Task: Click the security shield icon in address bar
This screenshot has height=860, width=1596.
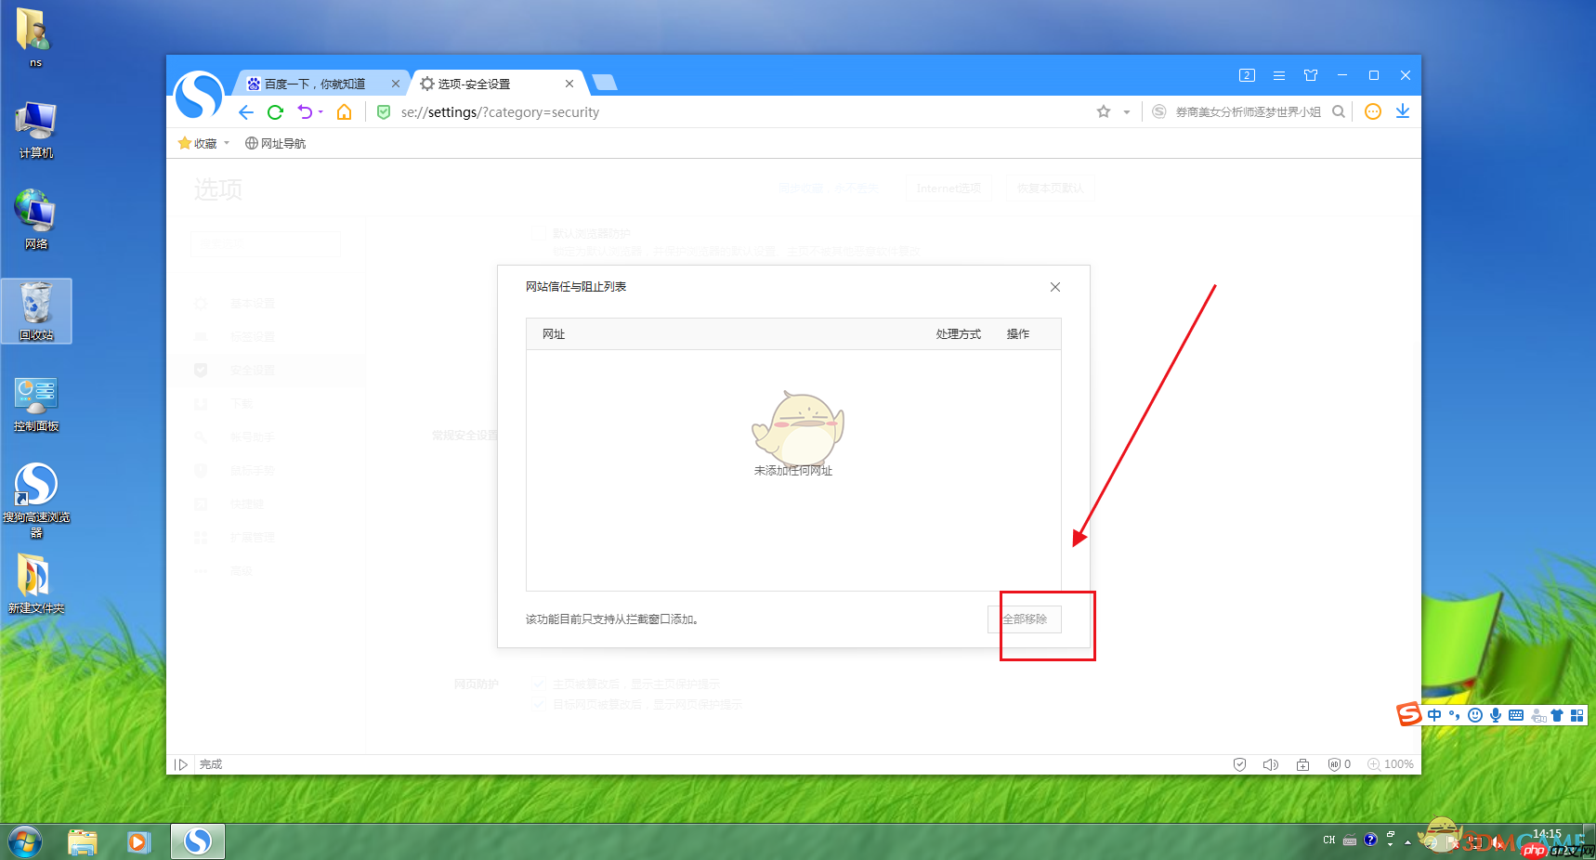Action: [383, 111]
